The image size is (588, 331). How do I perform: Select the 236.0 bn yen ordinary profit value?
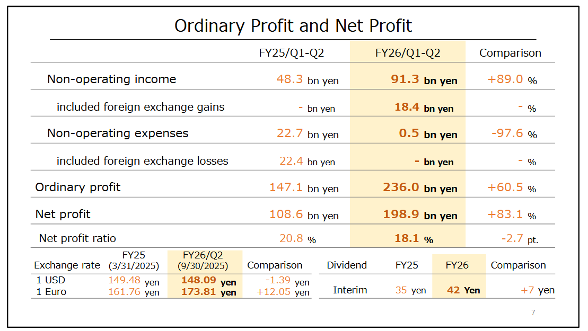click(420, 187)
